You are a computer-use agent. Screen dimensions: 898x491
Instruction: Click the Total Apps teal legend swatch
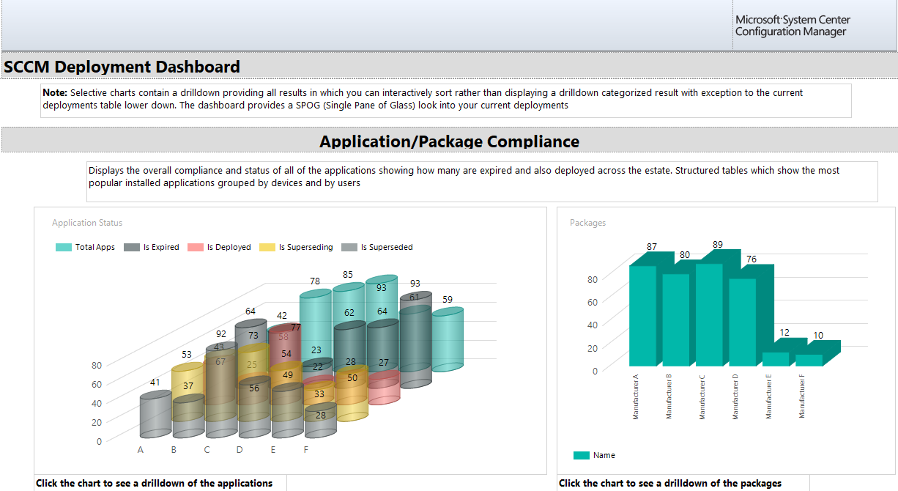pos(64,248)
